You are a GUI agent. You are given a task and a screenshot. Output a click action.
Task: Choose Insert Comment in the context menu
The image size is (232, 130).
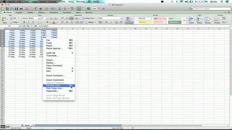pyautogui.click(x=59, y=80)
